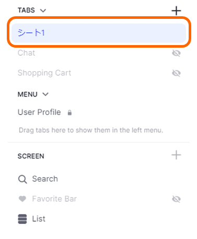Toggle visibility of the Chat tab
The height and width of the screenshot is (239, 197).
176,53
